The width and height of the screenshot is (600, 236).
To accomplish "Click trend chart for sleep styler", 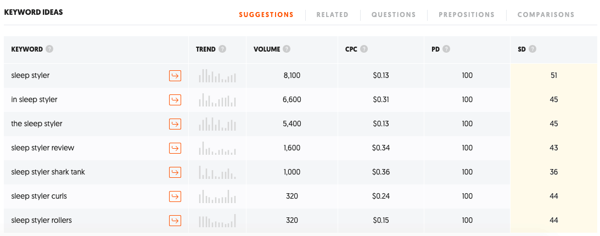I will (217, 76).
